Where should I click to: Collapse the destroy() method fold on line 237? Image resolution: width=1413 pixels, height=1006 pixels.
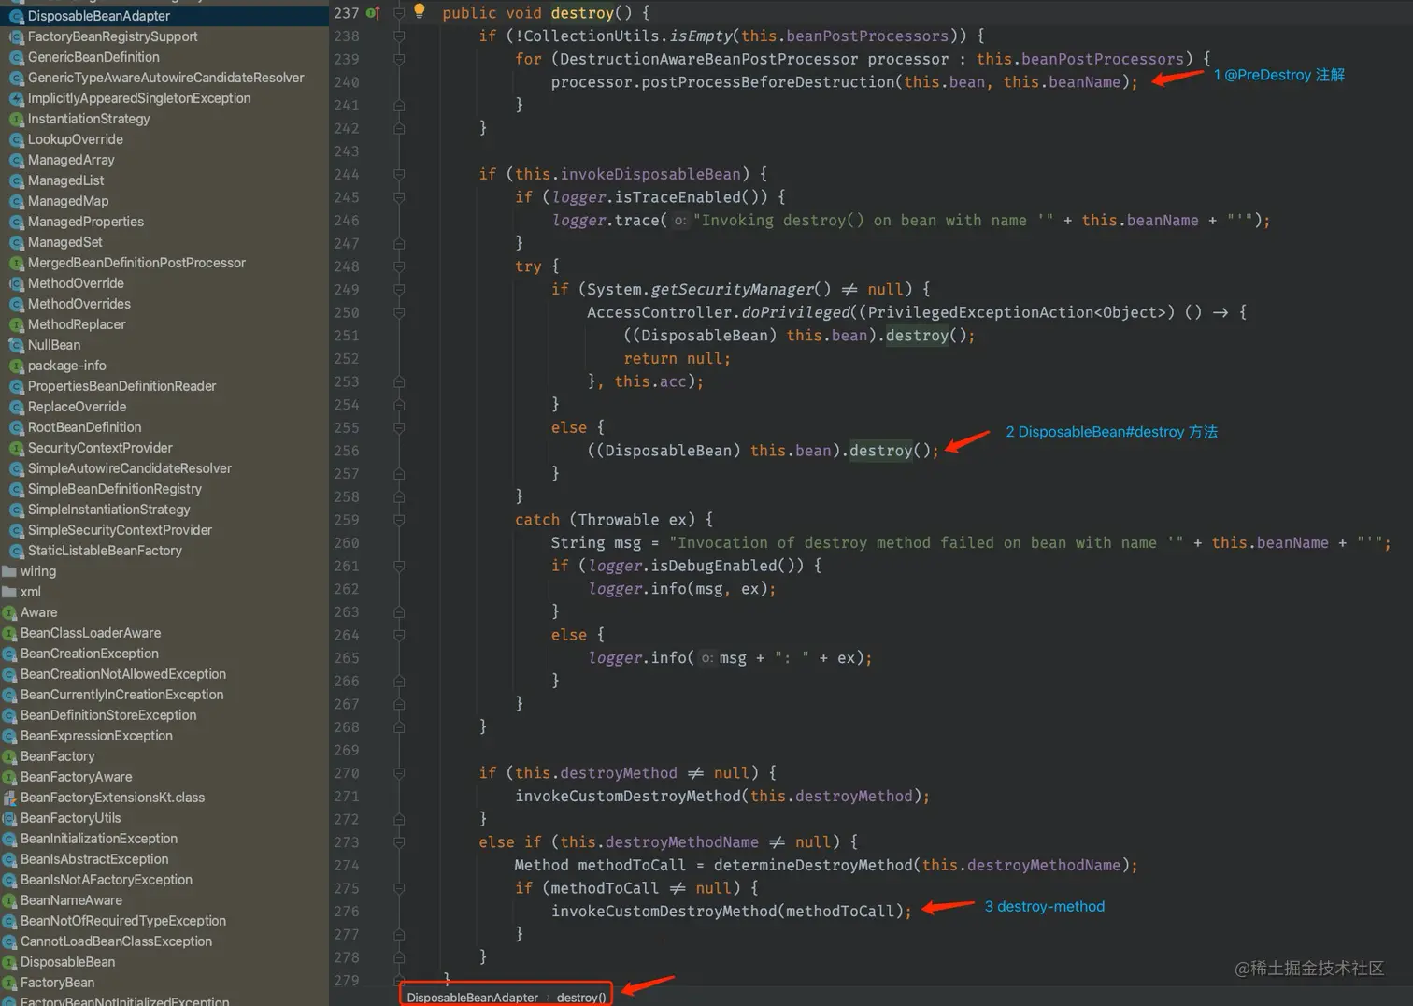[x=399, y=13]
